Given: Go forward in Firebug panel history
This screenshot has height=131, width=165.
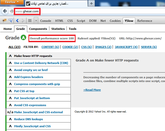Looking at the screenshot, I should 23,21.
